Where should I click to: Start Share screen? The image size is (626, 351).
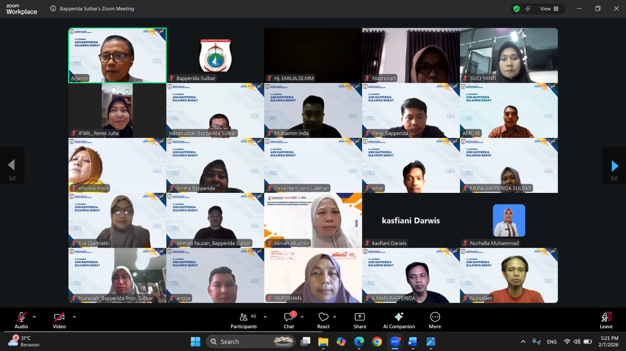[360, 320]
